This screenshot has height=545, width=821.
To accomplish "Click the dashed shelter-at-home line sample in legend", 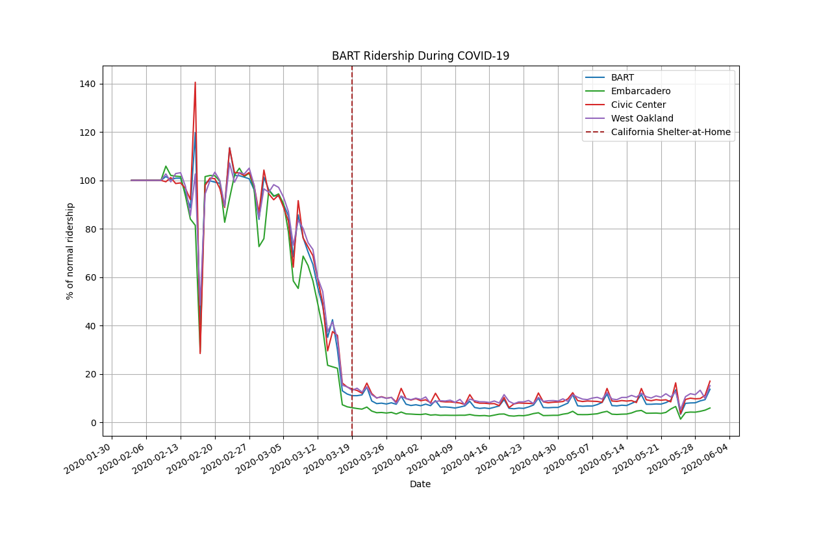I will pos(596,132).
